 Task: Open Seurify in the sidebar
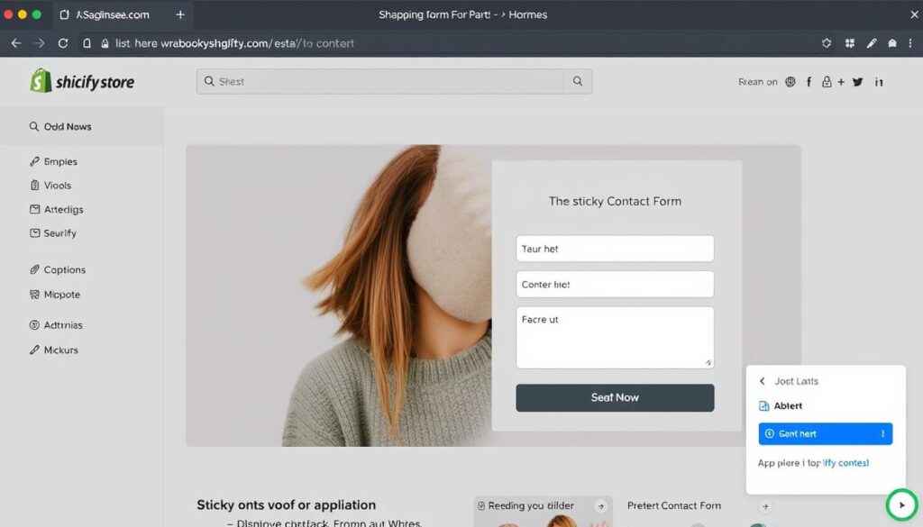(x=59, y=233)
